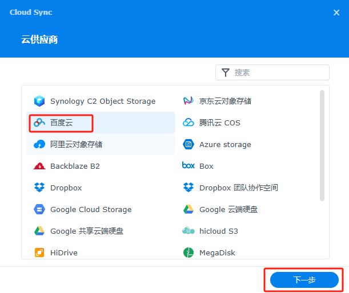Choose the MegaDisk label

pos(217,253)
